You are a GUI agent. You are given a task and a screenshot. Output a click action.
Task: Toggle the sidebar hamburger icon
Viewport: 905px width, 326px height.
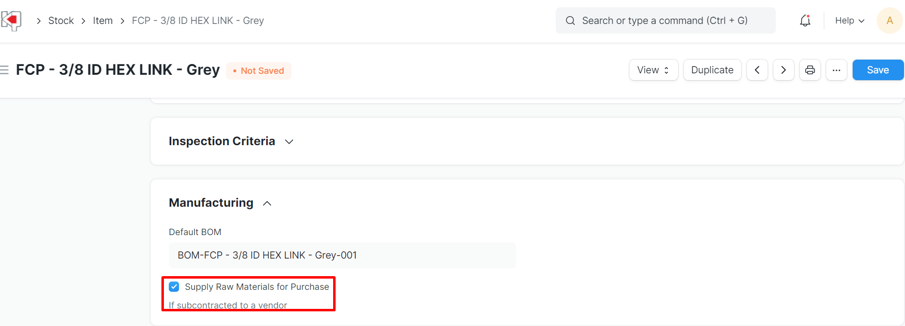[x=5, y=70]
